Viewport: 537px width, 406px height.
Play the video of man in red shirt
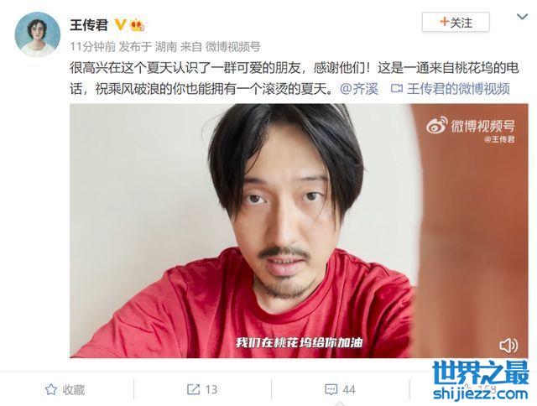tap(299, 231)
